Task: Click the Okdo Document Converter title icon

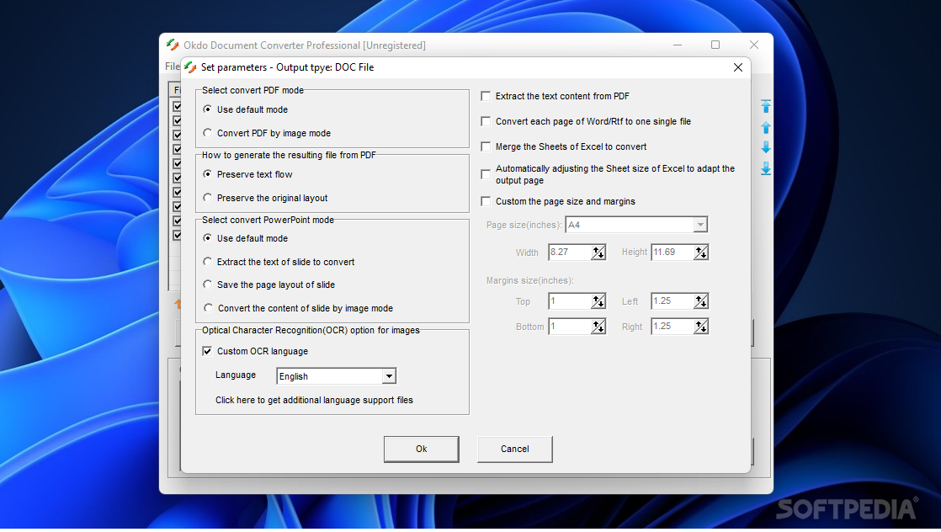Action: click(173, 45)
